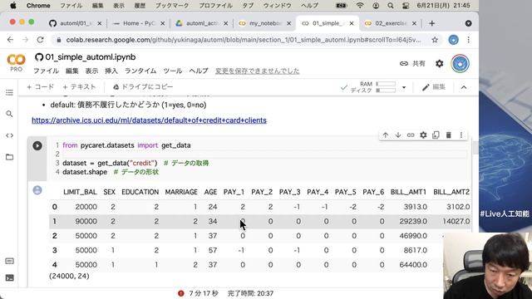Click Colab PRO logo

(16, 63)
